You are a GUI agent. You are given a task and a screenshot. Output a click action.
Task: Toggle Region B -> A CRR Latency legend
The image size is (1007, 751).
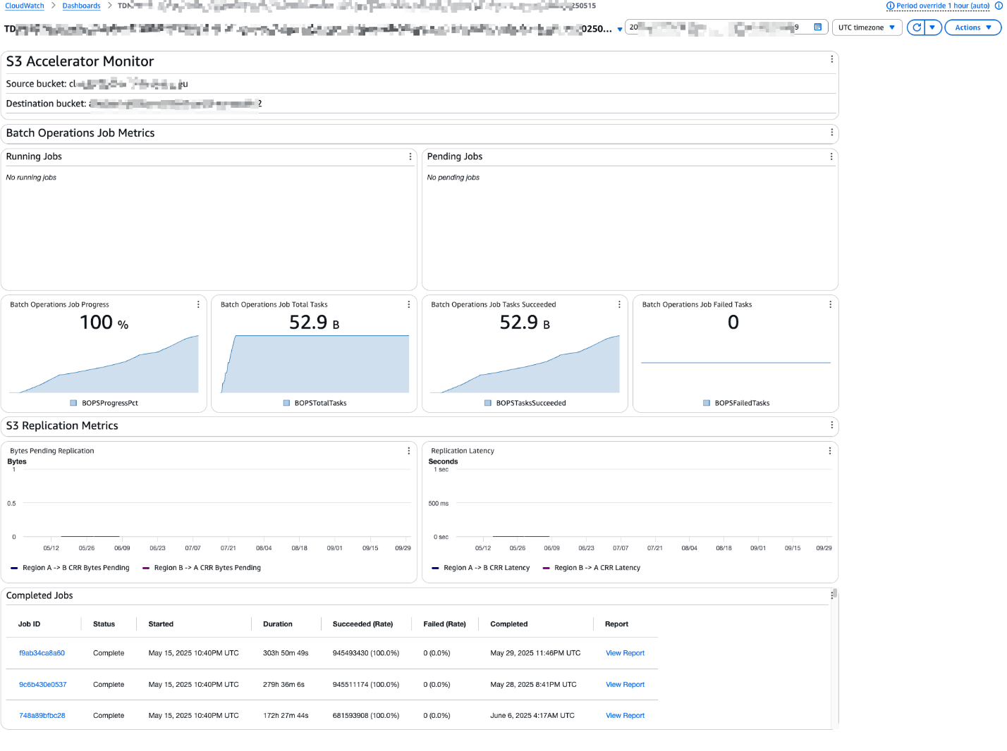pyautogui.click(x=591, y=568)
